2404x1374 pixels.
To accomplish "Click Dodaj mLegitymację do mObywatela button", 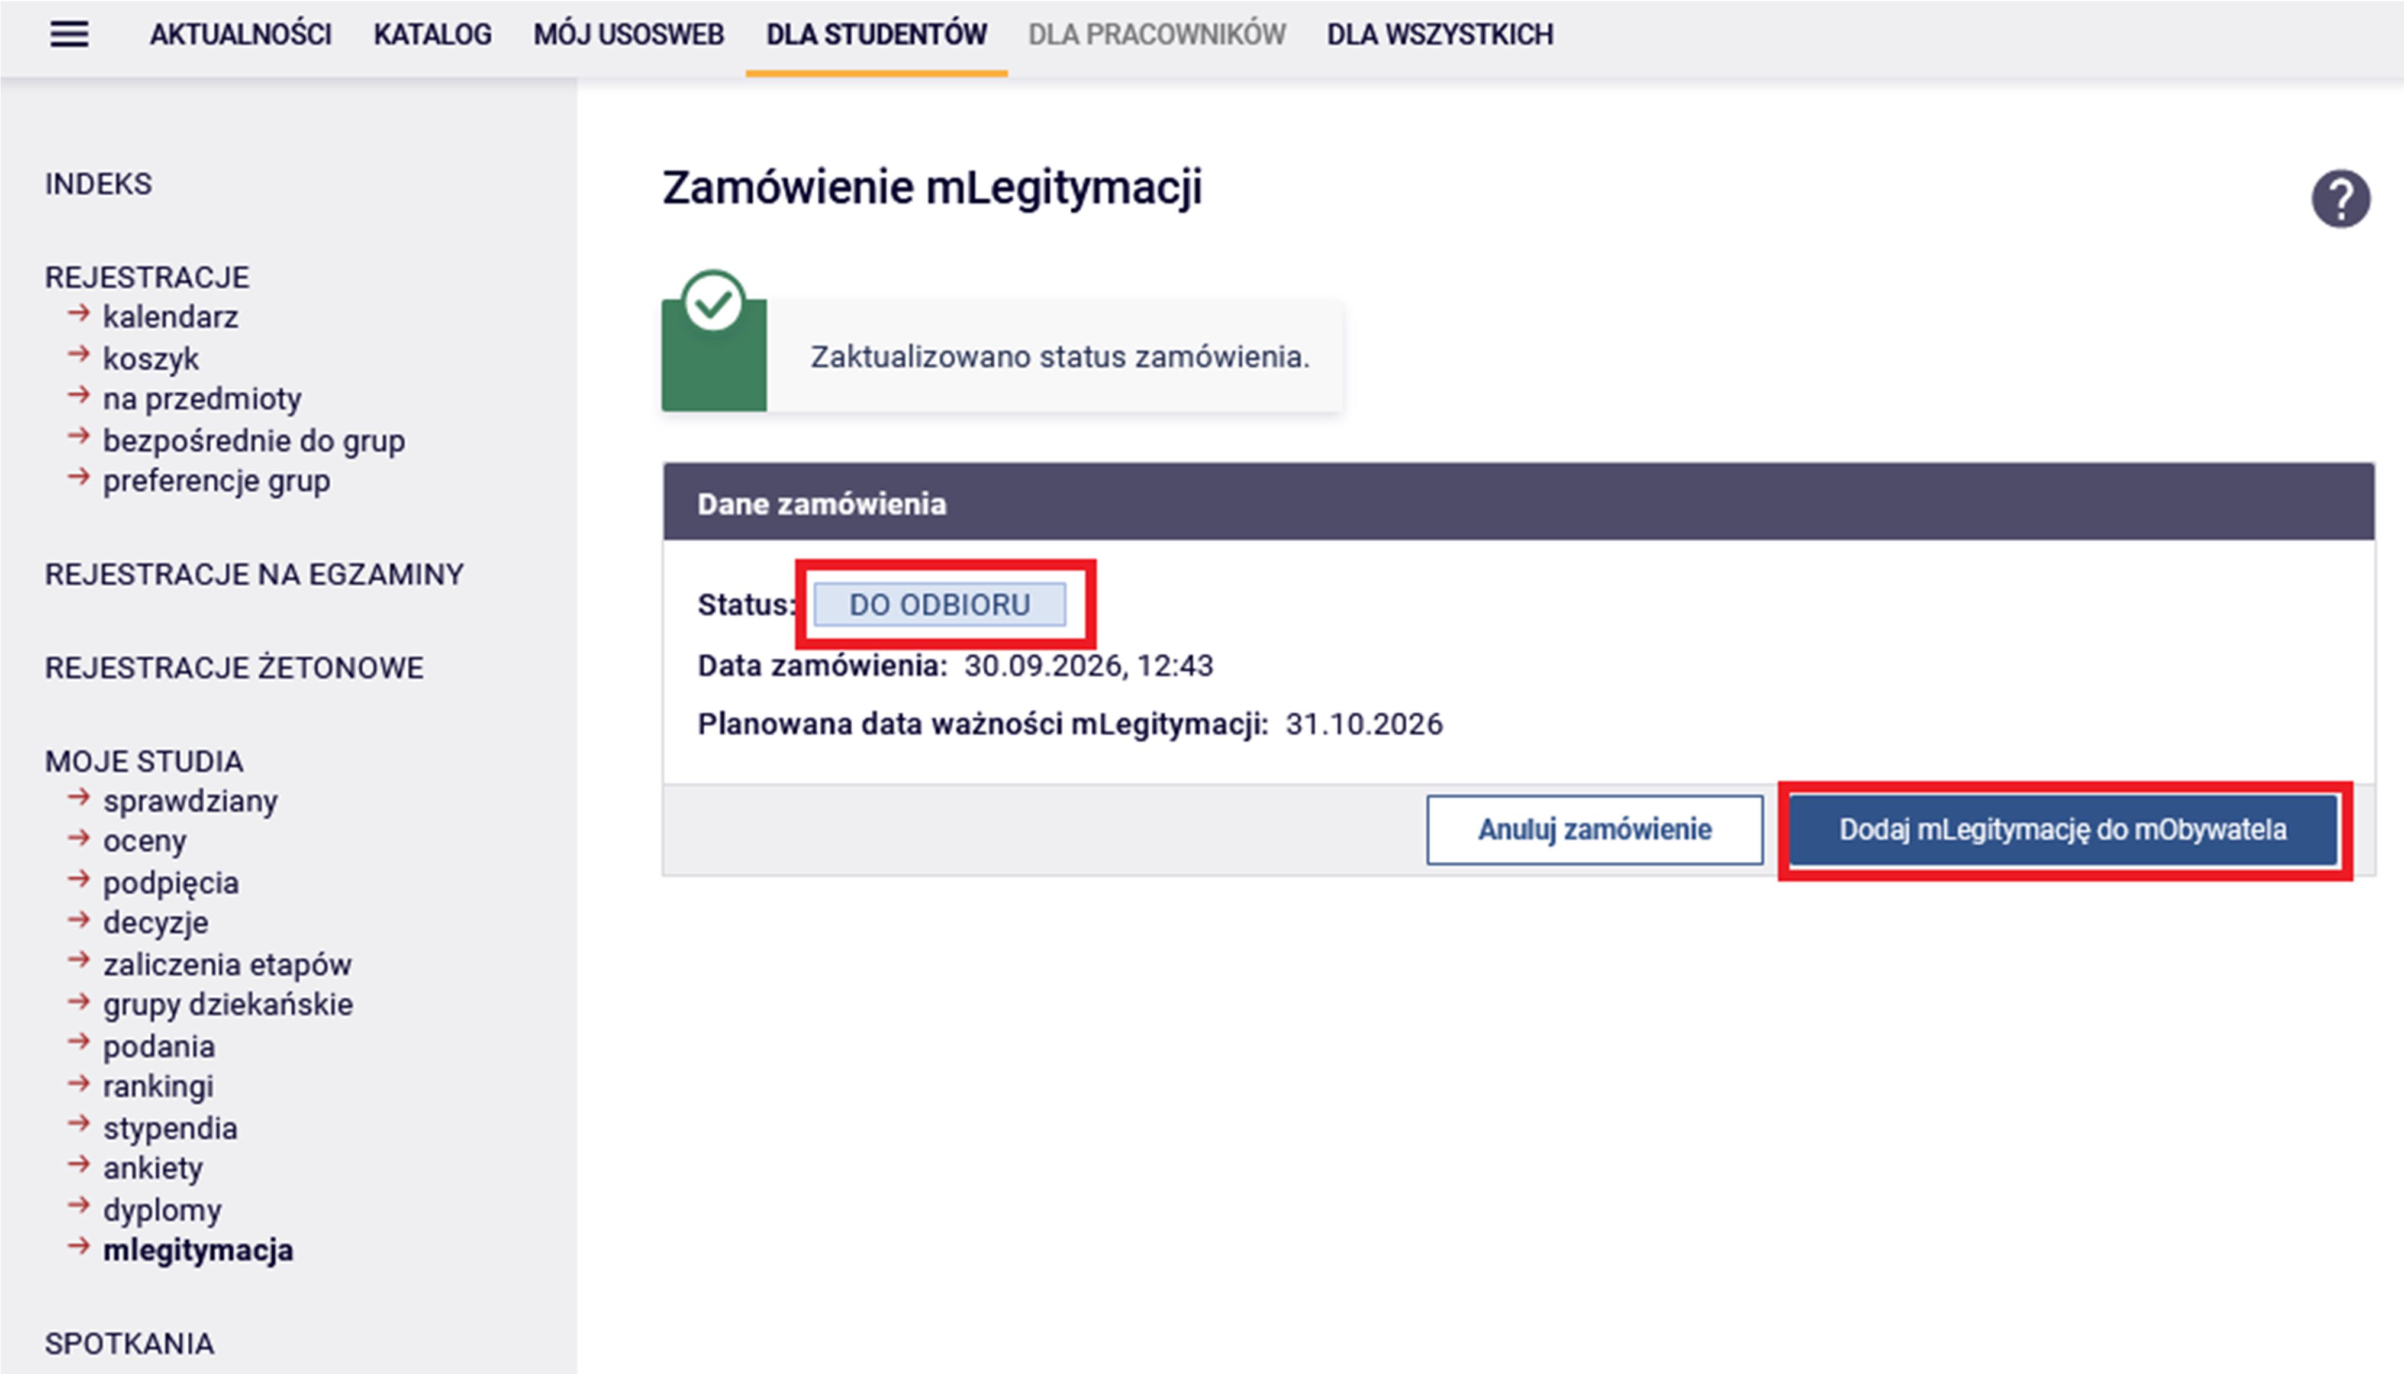I will point(2063,829).
